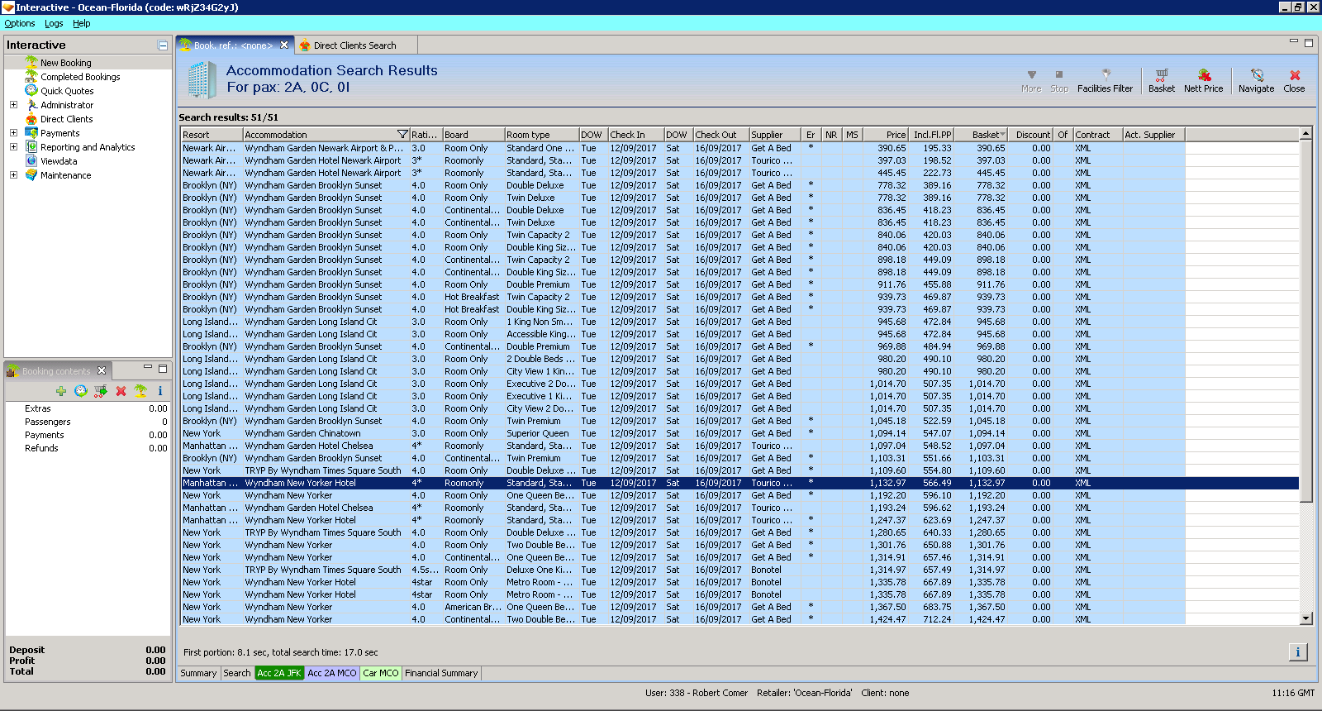Open New Booking in the Interactive tree
The height and width of the screenshot is (711, 1322).
tap(65, 63)
